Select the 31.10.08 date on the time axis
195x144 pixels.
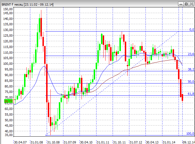pos(53,142)
